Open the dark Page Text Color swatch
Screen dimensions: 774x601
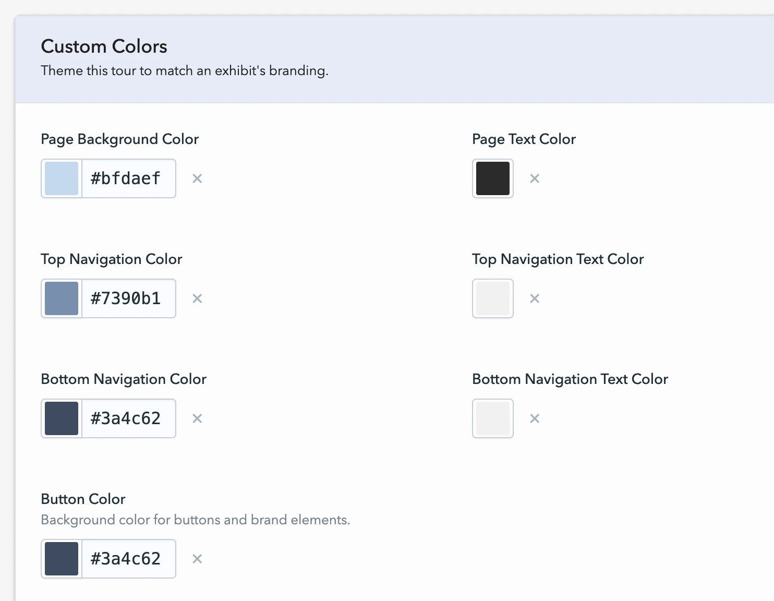point(493,178)
